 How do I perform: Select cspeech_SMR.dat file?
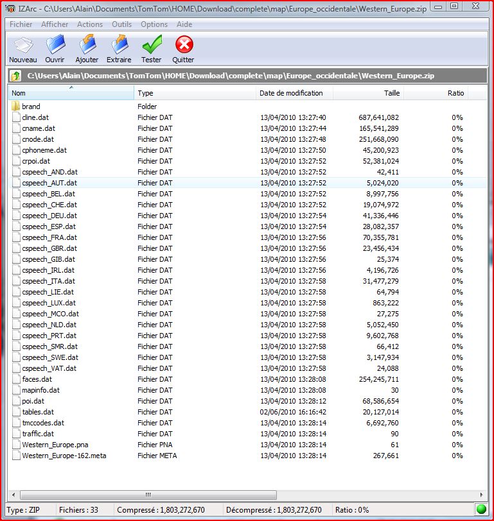point(50,346)
